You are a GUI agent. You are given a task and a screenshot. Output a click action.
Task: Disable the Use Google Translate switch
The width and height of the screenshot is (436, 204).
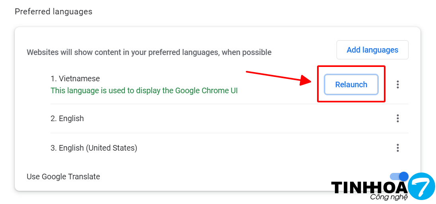coord(399,177)
